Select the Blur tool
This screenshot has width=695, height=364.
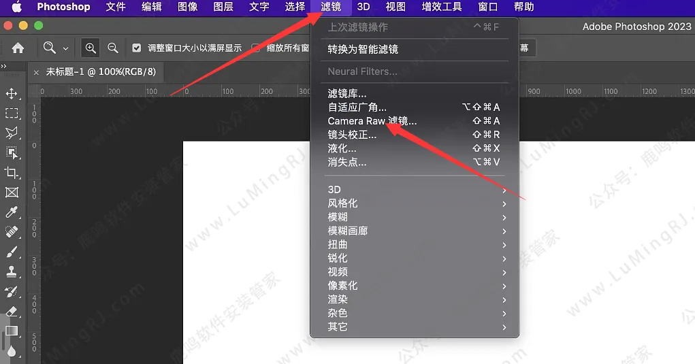(x=12, y=351)
